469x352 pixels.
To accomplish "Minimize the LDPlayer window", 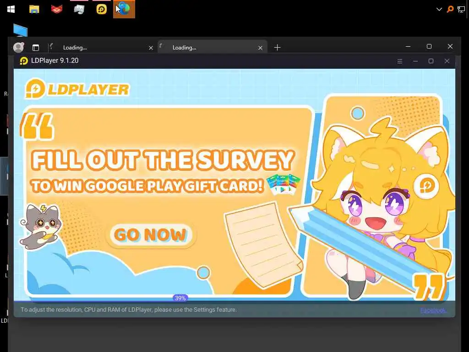I will pyautogui.click(x=415, y=61).
